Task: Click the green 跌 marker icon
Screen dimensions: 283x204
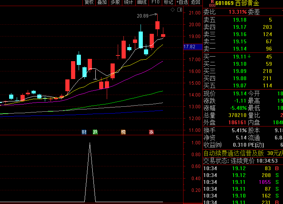Action: (x=95, y=132)
